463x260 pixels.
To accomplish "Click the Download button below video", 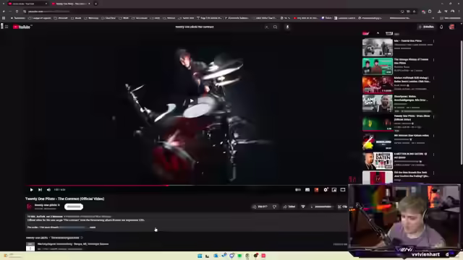I will tap(321, 207).
